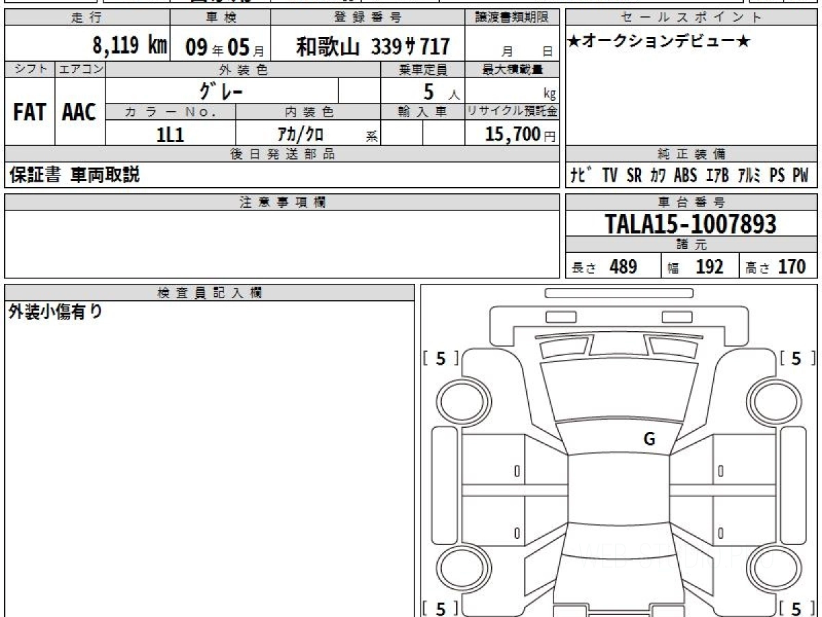Select the 保証書 車両取説 text
This screenshot has width=822, height=617.
[74, 175]
